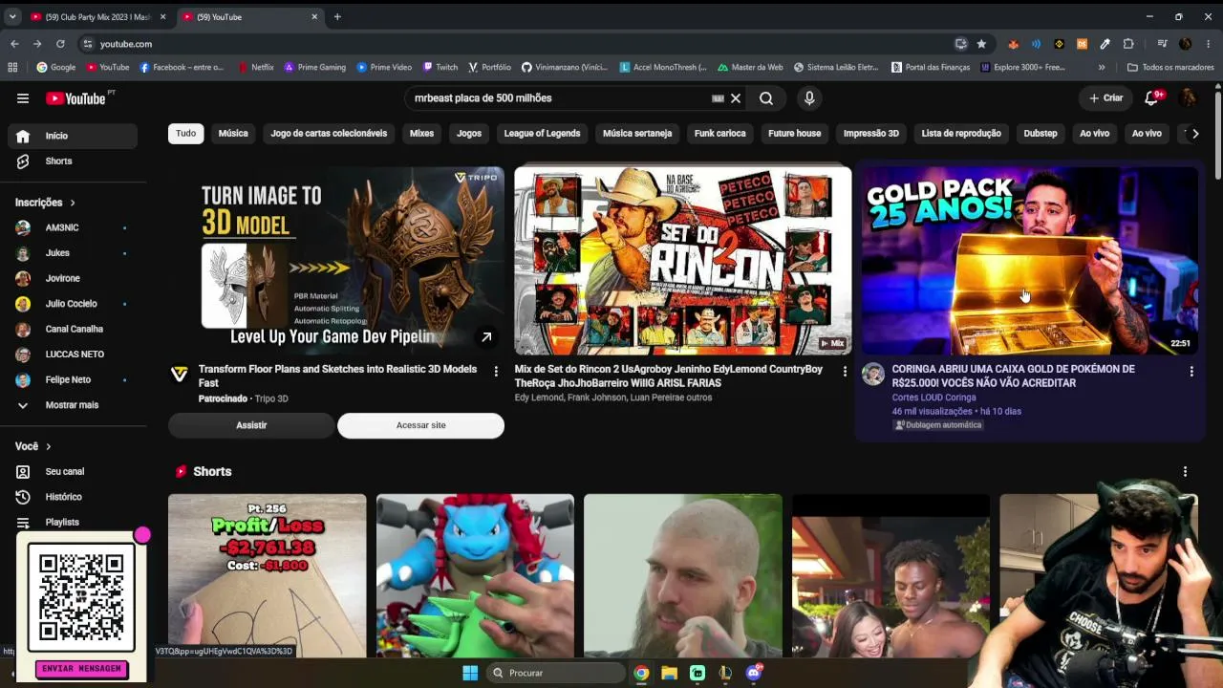Viewport: 1223px width, 688px height.
Task: Open the AM3NIC channel subscription
Action: [73, 227]
